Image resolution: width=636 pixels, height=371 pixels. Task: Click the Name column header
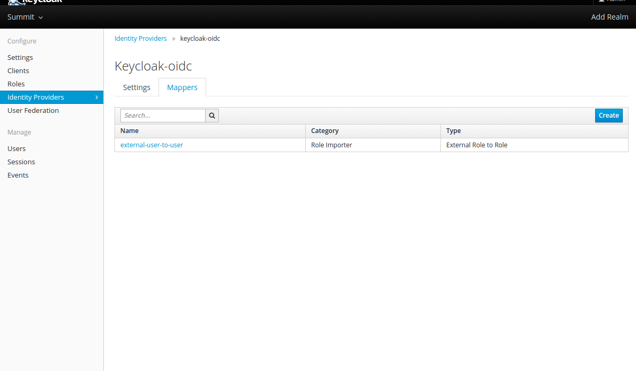coord(210,131)
